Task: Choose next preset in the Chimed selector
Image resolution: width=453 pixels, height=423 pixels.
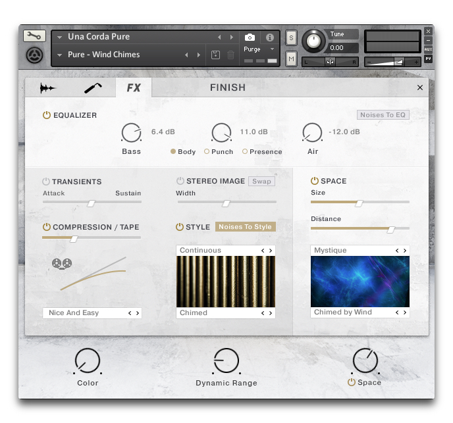Action: (271, 313)
